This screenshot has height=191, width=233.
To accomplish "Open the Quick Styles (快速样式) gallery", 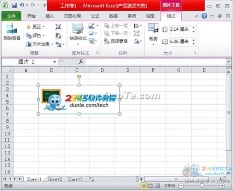I will pyautogui.click(x=78, y=34).
